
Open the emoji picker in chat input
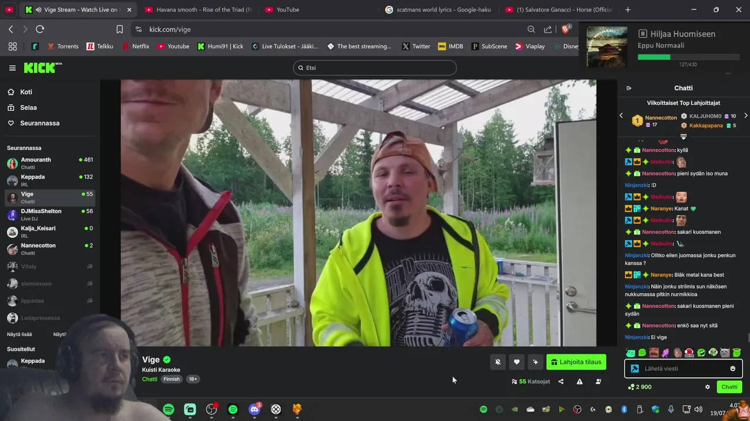click(x=732, y=368)
